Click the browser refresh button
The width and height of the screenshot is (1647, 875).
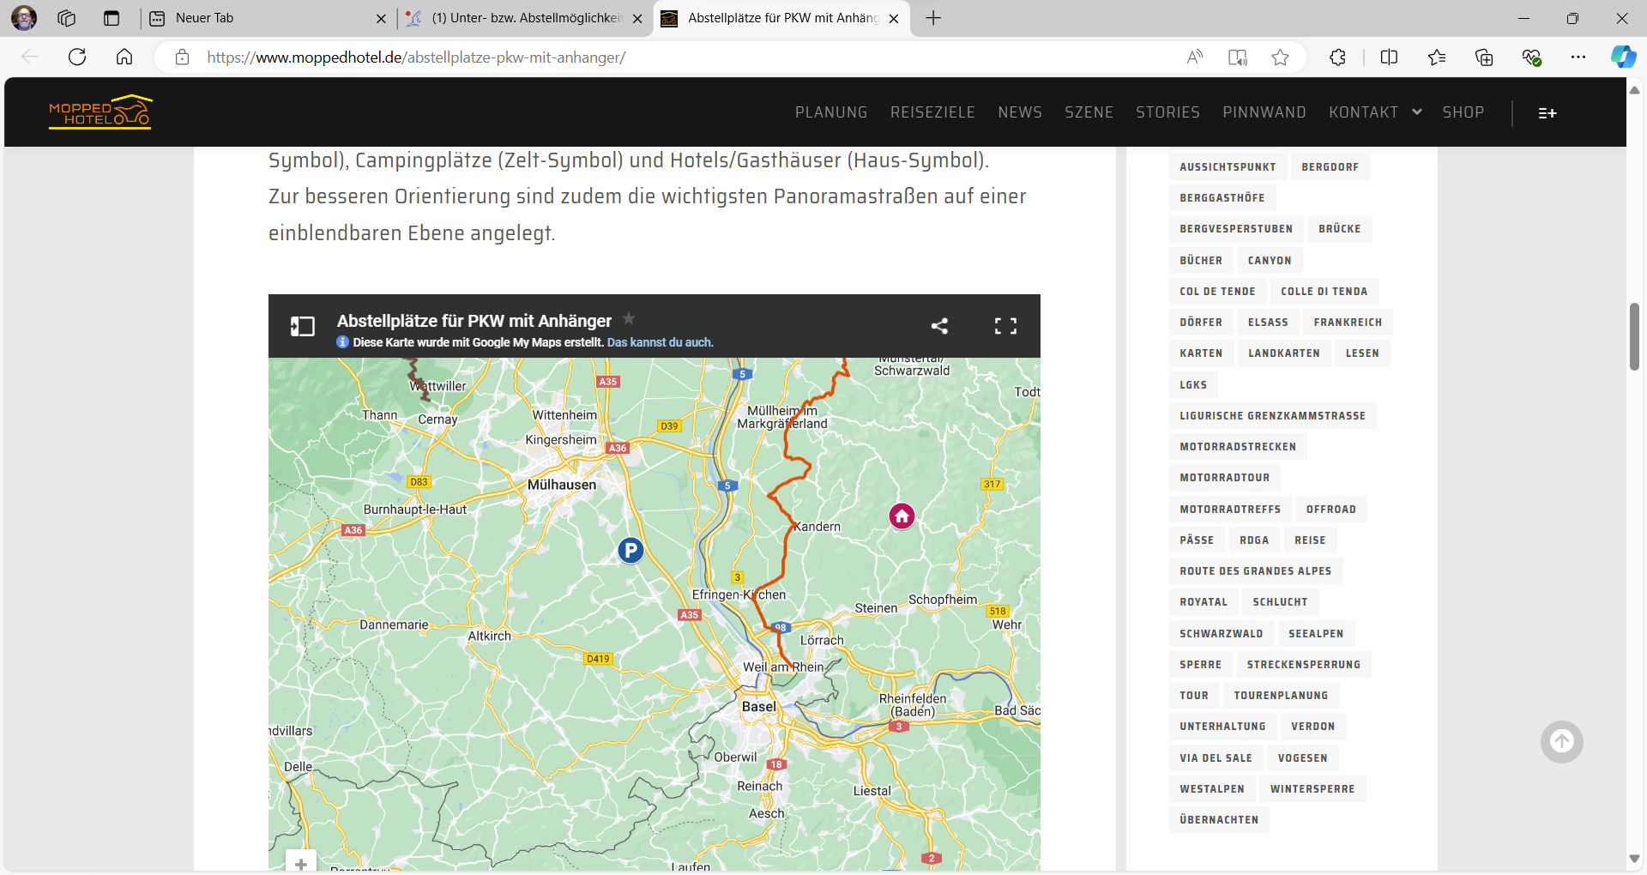coord(77,57)
